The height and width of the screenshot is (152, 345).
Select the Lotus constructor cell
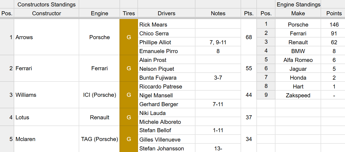46,117
